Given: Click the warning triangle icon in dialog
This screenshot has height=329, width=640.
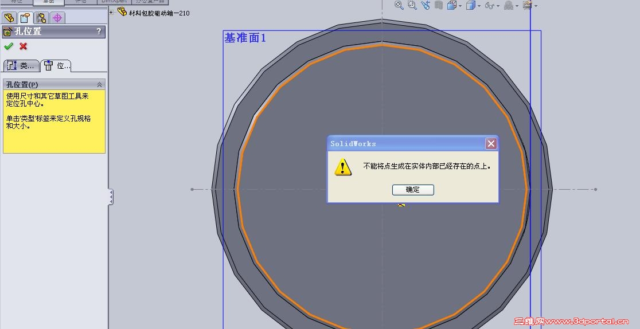Looking at the screenshot, I should click(343, 167).
